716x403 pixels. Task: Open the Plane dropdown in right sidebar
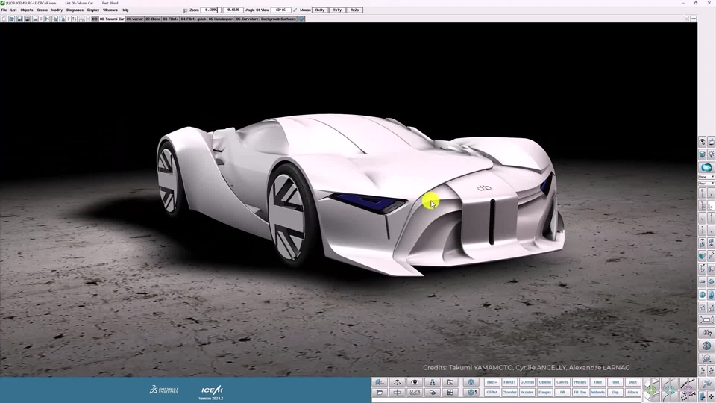(706, 177)
